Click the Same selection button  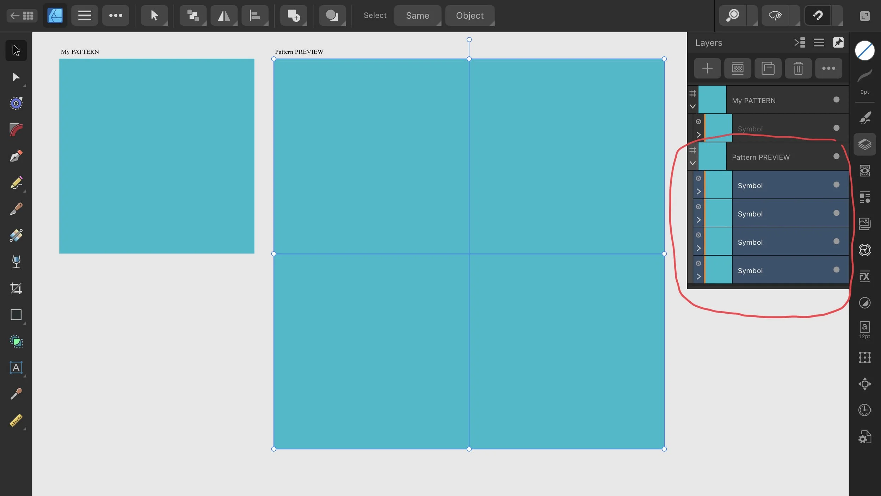[x=417, y=15]
